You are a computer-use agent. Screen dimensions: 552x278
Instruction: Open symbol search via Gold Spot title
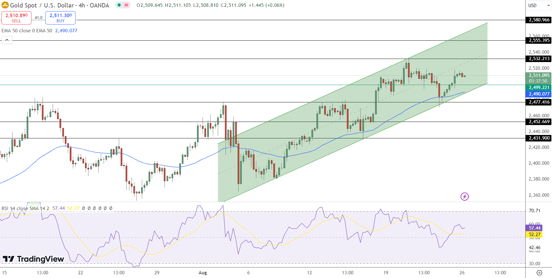[60, 5]
